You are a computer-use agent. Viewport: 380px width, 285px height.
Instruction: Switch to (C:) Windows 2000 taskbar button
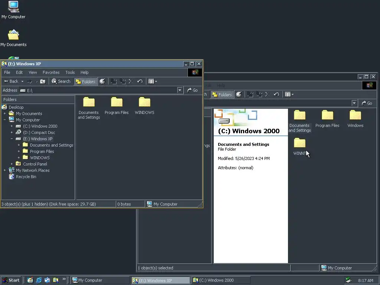(x=221, y=280)
